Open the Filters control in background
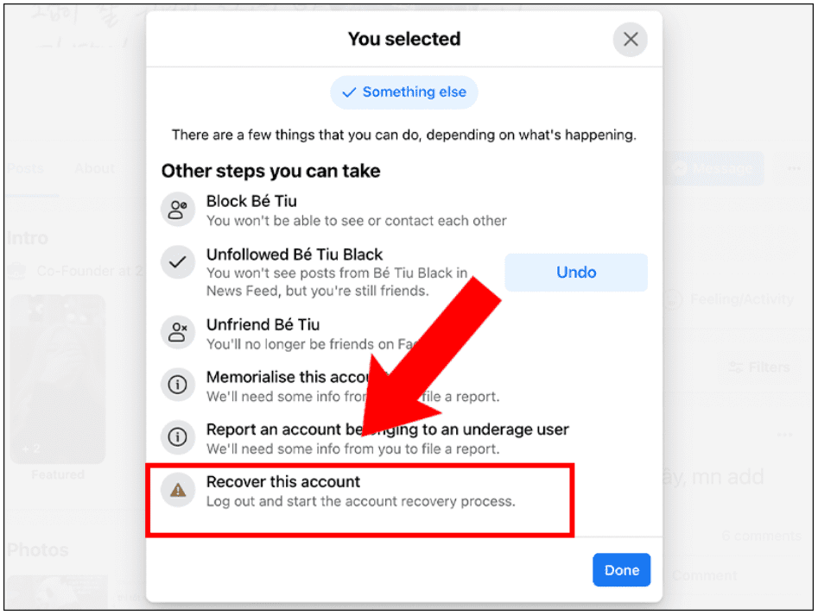The width and height of the screenshot is (818, 615). pos(759,367)
